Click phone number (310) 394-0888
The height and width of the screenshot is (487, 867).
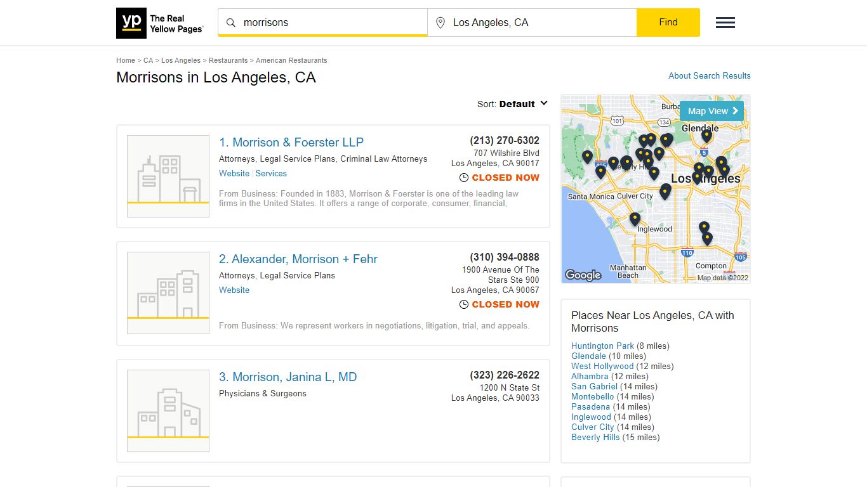[x=505, y=257]
